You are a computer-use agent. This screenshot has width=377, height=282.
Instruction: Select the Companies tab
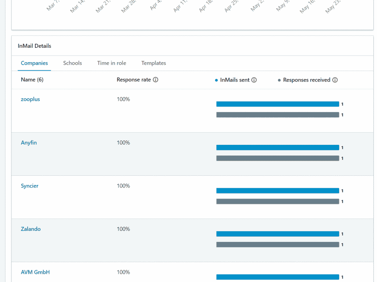pyautogui.click(x=34, y=63)
